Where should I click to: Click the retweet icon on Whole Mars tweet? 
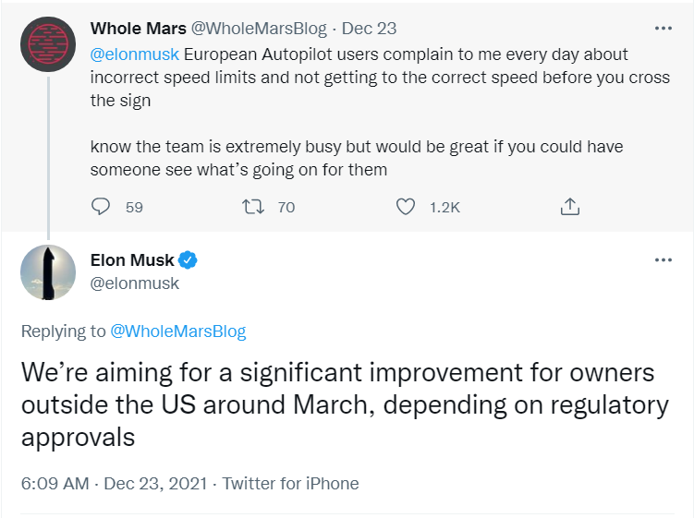coord(251,207)
